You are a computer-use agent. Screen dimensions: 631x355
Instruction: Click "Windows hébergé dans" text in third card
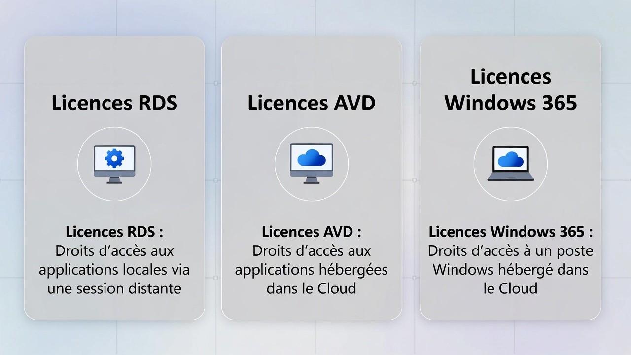pos(511,270)
